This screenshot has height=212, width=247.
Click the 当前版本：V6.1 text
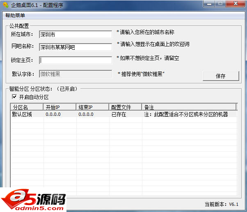[x=222, y=204]
